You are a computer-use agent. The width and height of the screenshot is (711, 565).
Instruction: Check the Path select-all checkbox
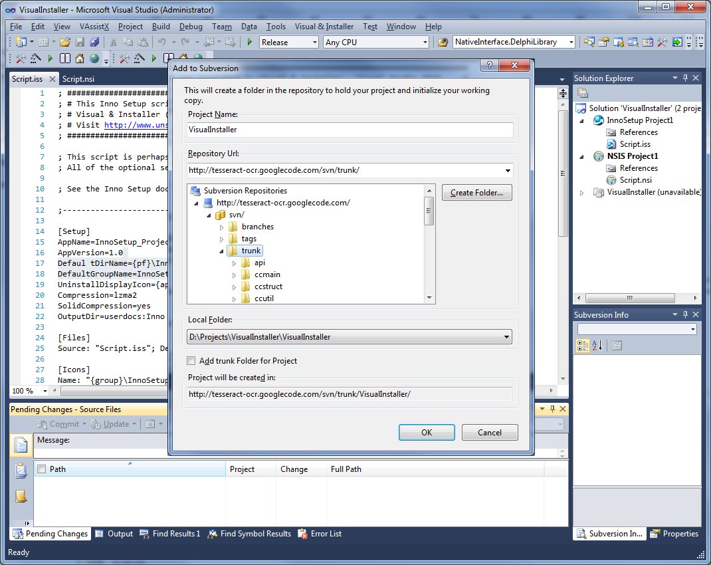(x=42, y=469)
